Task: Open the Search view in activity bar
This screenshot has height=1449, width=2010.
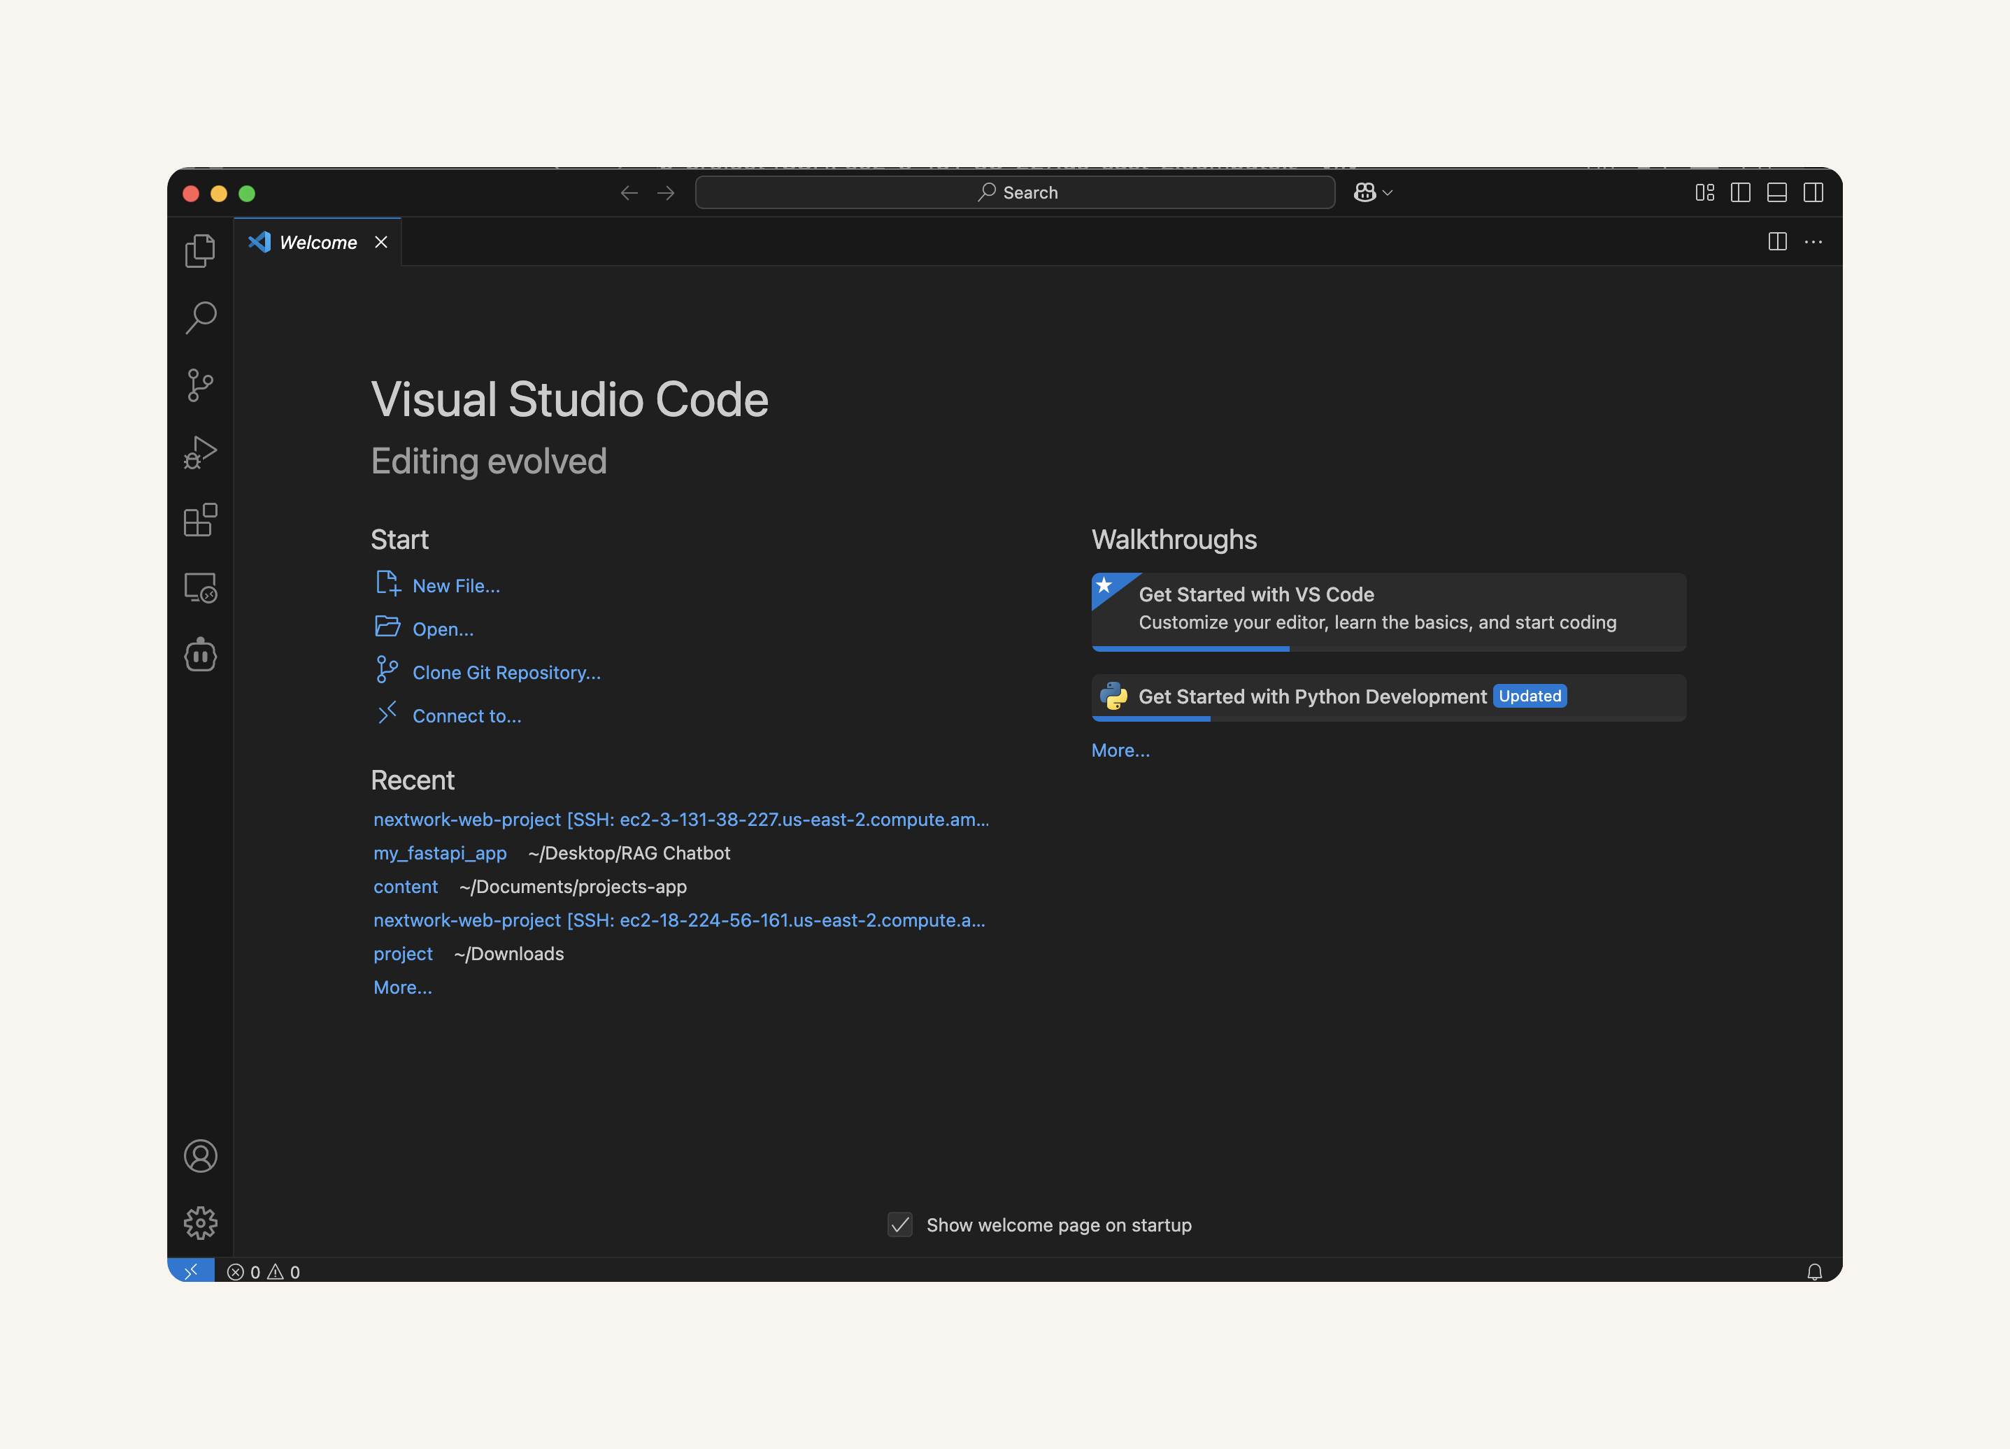Action: (200, 317)
